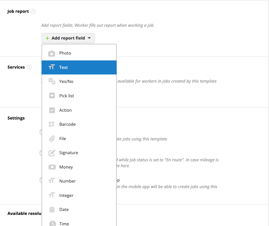
Task: Click the Action checkbox icon
Action: (x=52, y=110)
